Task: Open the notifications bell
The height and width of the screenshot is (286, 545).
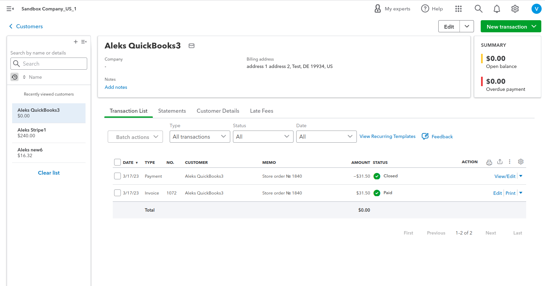Action: 497,9
